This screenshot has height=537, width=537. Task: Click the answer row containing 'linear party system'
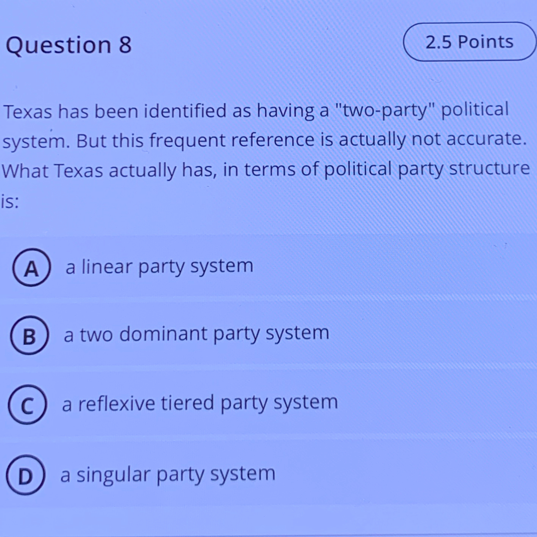point(159,266)
